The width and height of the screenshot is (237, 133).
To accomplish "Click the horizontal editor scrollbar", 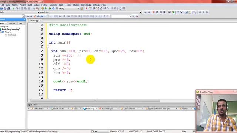I will (95, 100).
